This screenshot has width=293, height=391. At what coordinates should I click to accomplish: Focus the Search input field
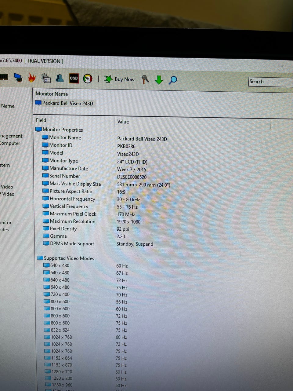click(x=270, y=82)
